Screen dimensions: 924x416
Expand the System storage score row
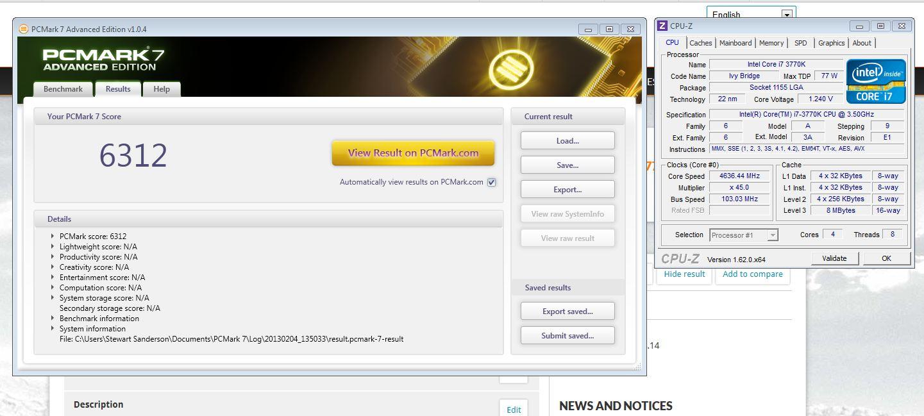coord(53,297)
